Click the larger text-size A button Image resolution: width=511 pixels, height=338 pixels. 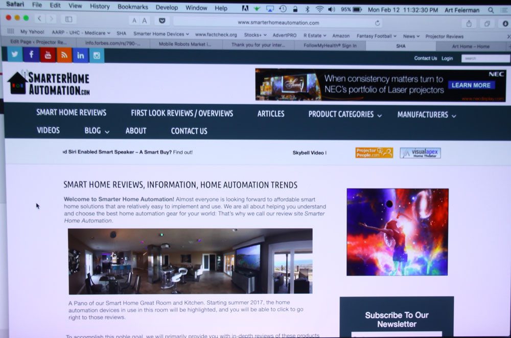tap(145, 21)
